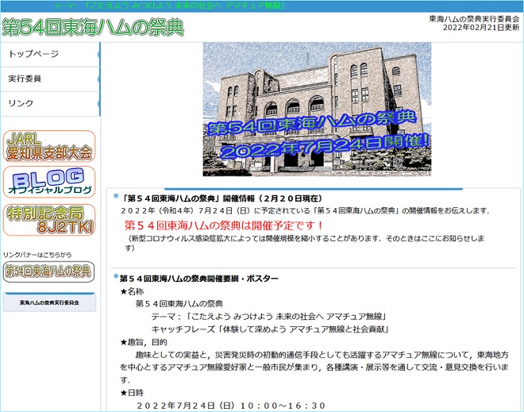Click 東海ハムの祭典実行委員会 in the header
524x412 pixels.
point(474,19)
